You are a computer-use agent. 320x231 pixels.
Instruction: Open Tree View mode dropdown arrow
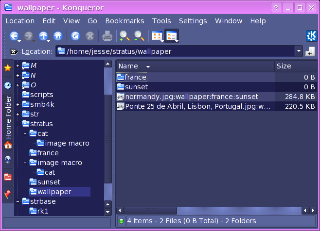(177, 41)
